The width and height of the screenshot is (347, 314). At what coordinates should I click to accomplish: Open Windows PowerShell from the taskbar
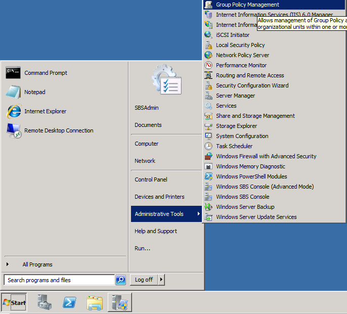pos(70,302)
